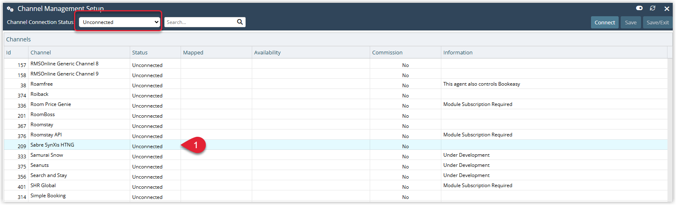Click the Commission column header
The image size is (676, 205).
(x=406, y=52)
